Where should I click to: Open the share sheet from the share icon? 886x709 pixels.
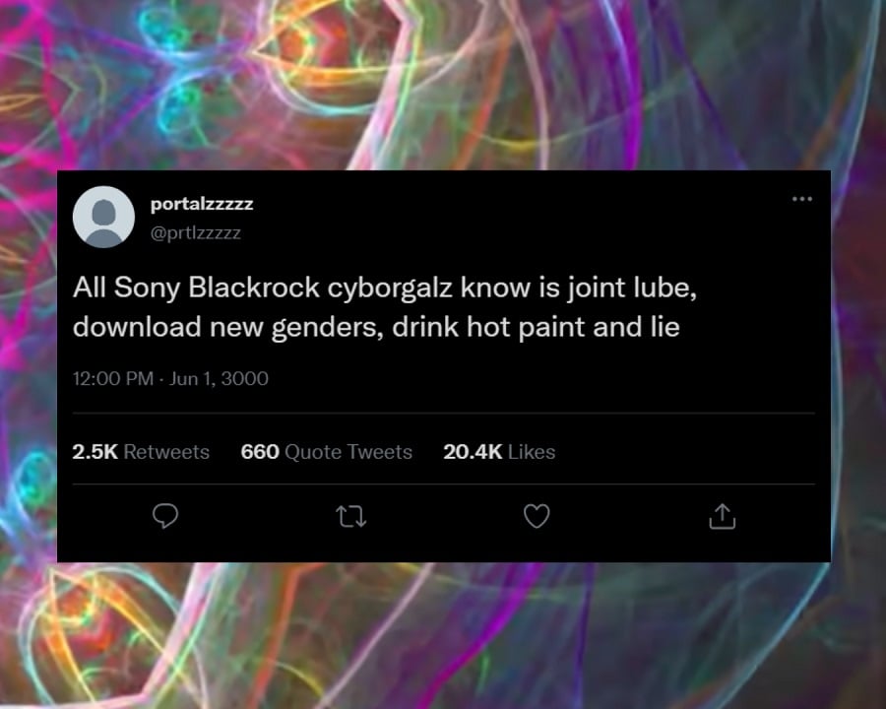[x=722, y=516]
